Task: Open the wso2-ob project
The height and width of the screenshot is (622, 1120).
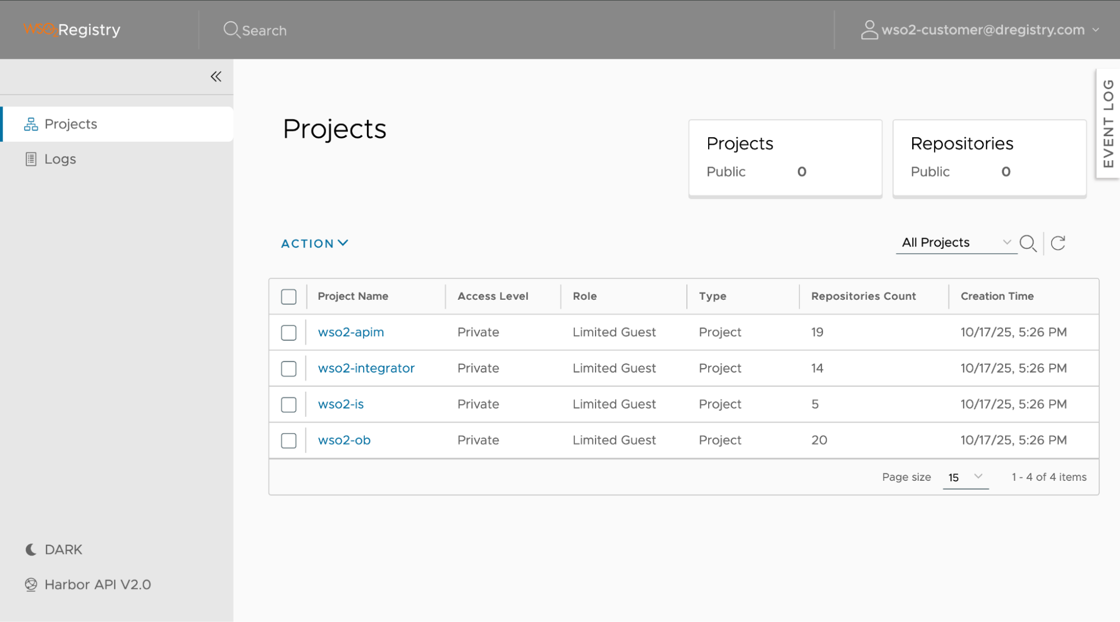Action: (x=343, y=440)
